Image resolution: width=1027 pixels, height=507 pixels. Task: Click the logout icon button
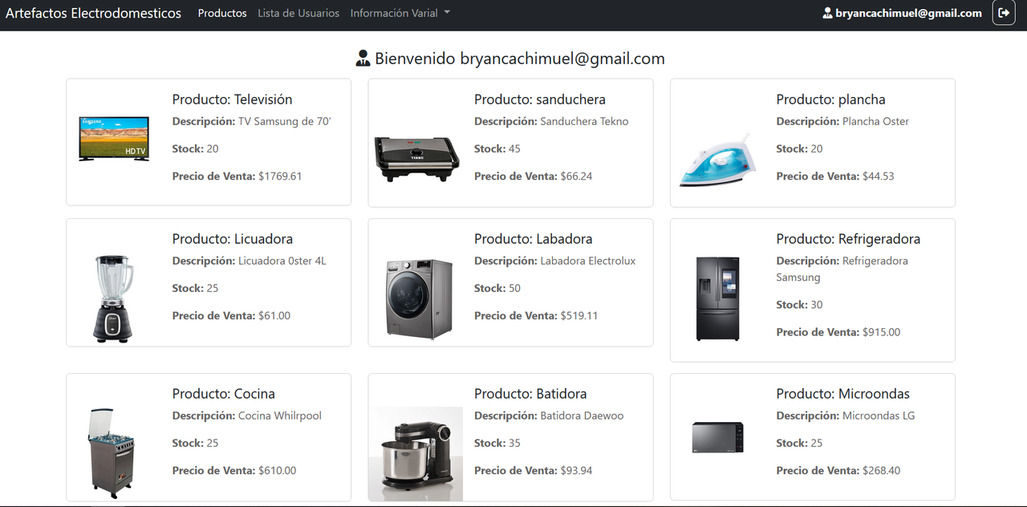click(x=1004, y=13)
